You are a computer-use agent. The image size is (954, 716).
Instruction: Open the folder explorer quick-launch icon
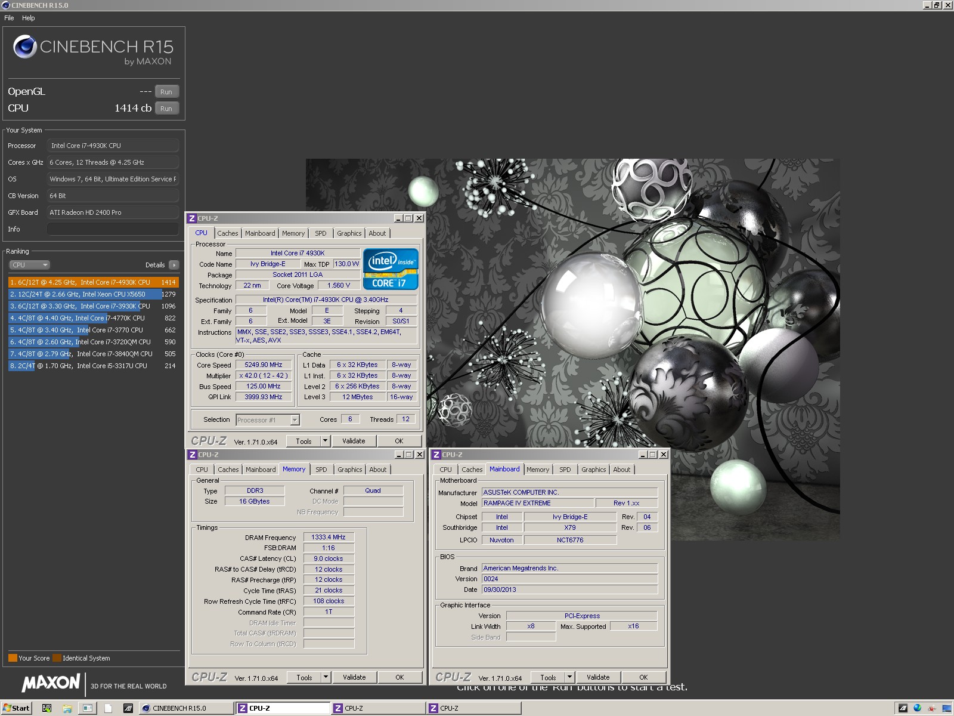67,708
